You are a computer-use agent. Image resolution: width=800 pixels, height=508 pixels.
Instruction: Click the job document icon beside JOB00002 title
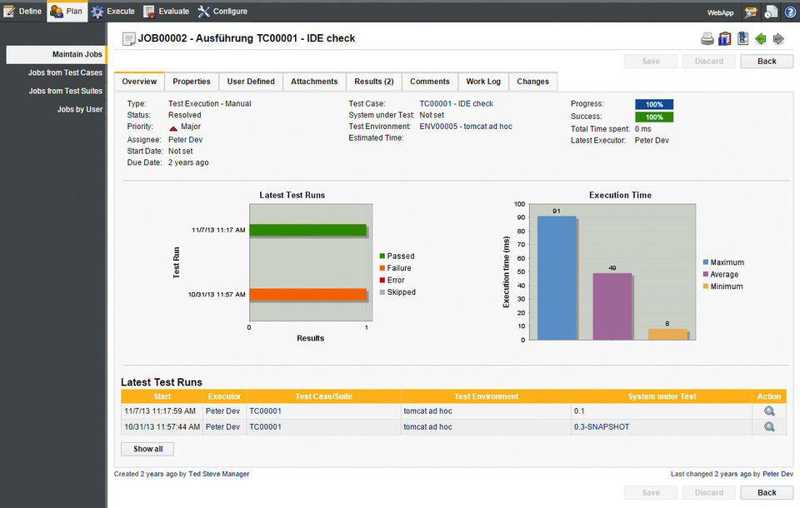pyautogui.click(x=128, y=39)
